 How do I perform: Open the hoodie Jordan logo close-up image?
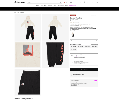pos(28,55)
